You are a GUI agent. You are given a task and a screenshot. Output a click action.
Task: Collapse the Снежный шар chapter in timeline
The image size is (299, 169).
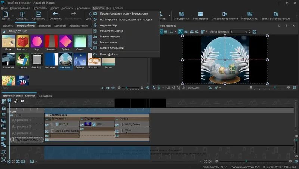coord(47,114)
